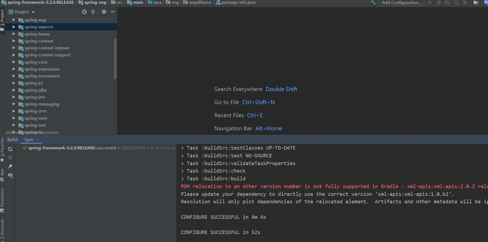Viewport: 488px width, 242px height.
Task: Click the aopalliance breadcrumb in navigation bar
Action: pos(200,2)
